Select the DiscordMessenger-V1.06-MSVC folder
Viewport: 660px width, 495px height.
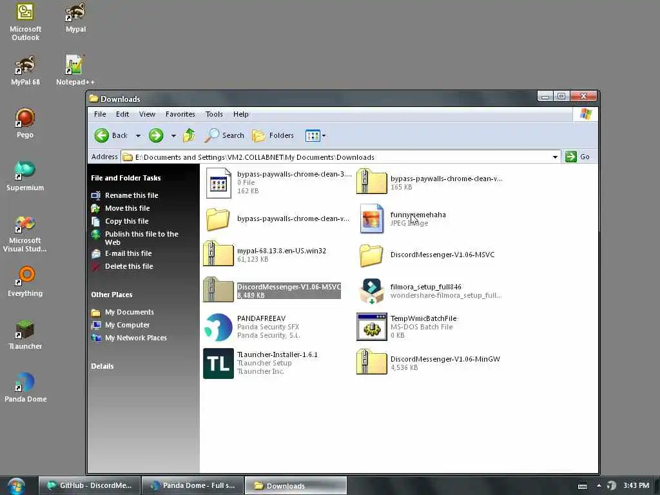(427, 255)
